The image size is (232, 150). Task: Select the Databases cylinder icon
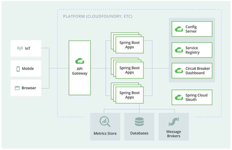(x=139, y=122)
